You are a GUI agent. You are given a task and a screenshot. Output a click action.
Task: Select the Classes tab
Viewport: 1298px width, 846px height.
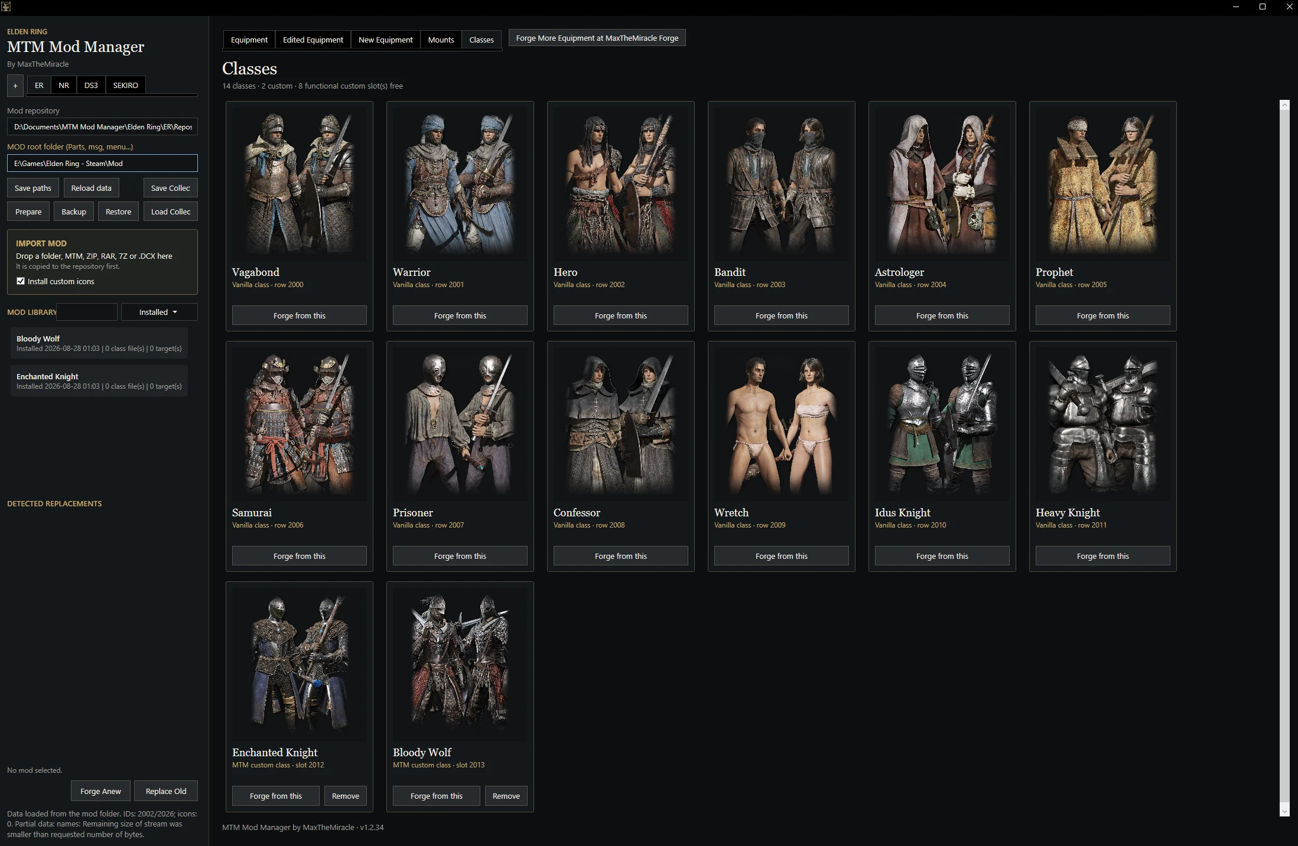(x=482, y=40)
